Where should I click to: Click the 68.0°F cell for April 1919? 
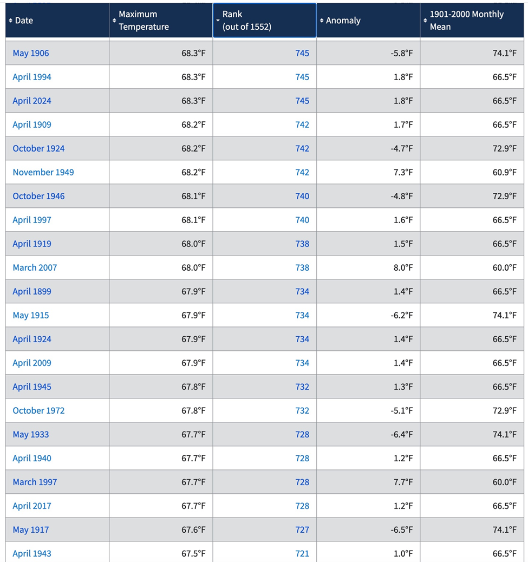tap(193, 244)
